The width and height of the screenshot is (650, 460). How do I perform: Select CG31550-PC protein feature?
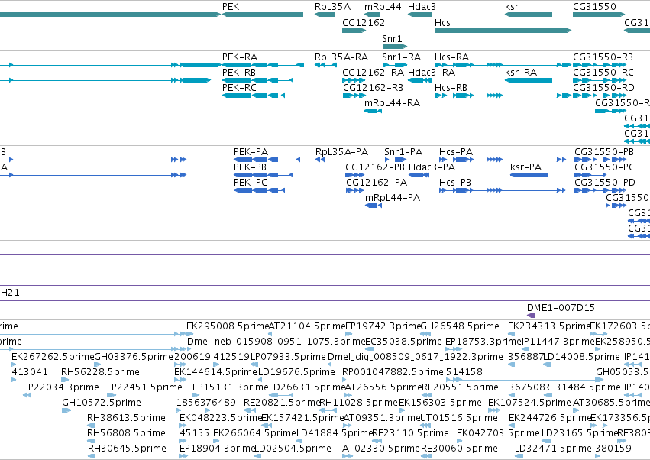point(590,175)
